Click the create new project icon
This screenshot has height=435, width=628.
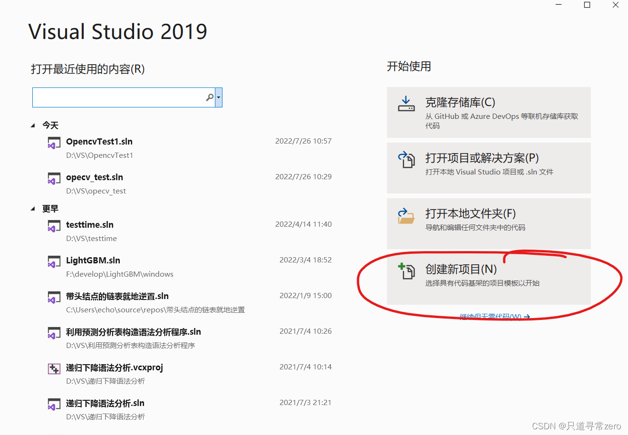pyautogui.click(x=406, y=271)
